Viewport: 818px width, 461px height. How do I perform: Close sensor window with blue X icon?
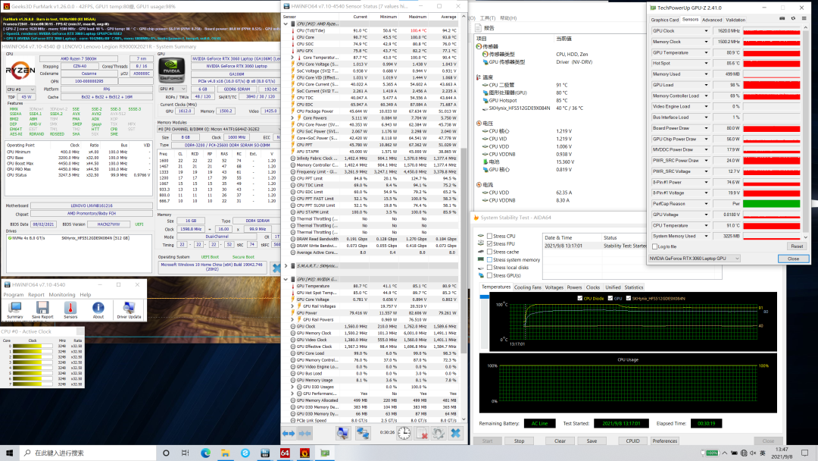pos(455,433)
